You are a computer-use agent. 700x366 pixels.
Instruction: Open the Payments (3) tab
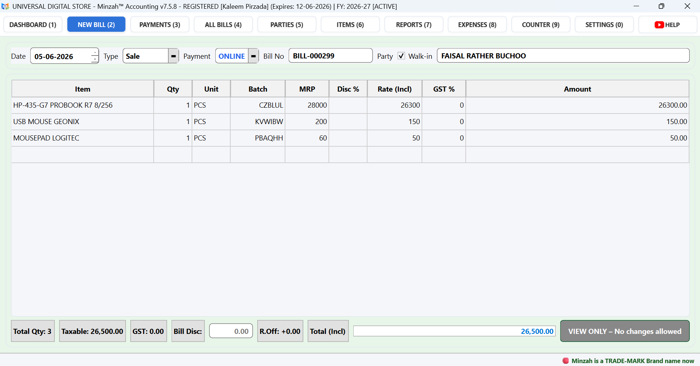[160, 24]
